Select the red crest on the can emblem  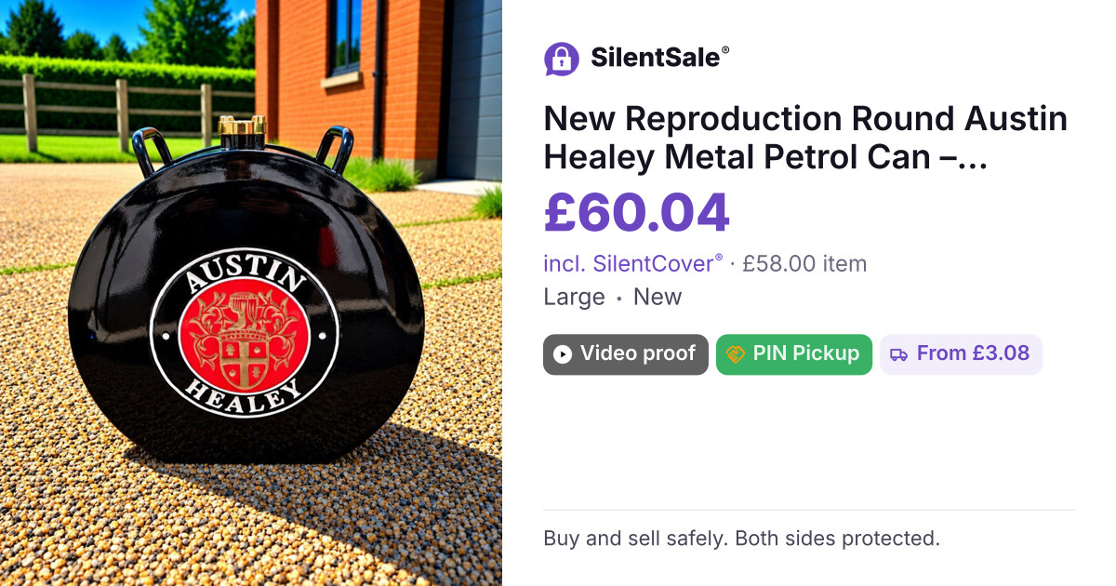[x=244, y=334]
